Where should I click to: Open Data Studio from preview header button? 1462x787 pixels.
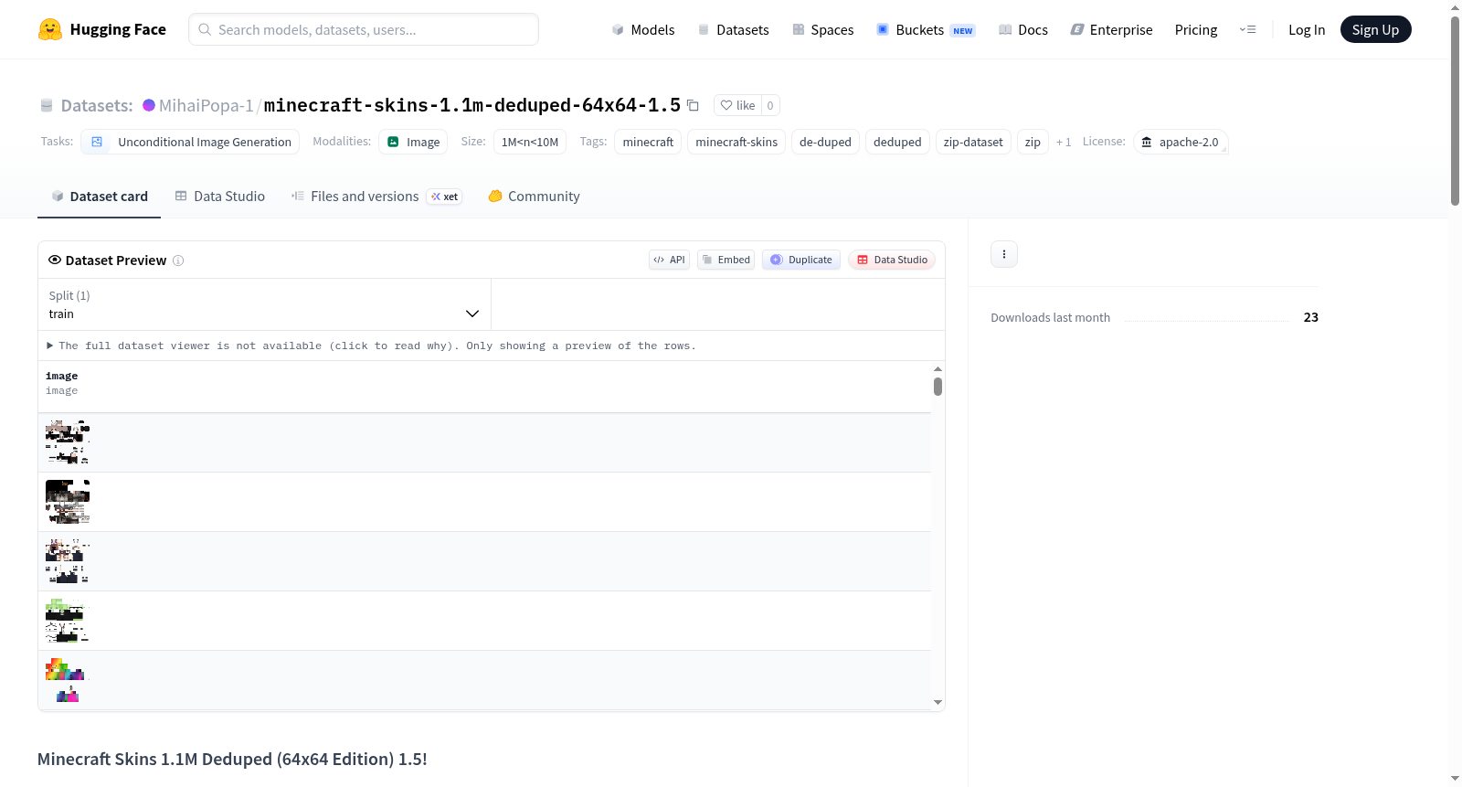[892, 260]
